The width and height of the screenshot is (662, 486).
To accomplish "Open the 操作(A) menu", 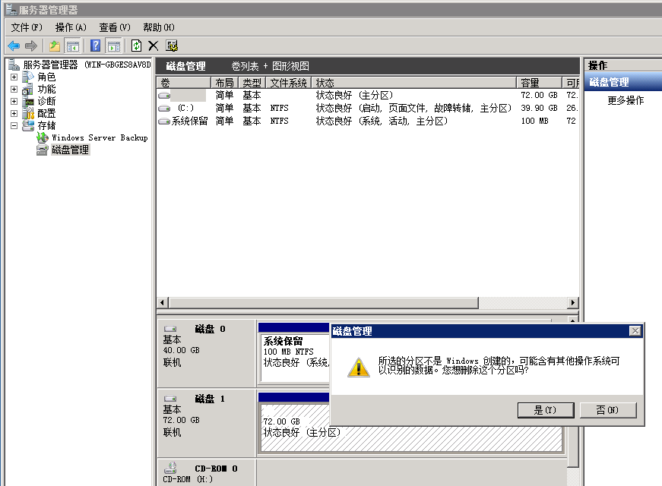I will [x=71, y=27].
